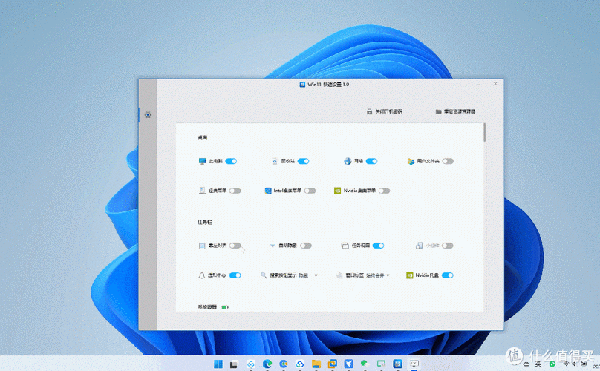Click the Recycle Bin icon
Viewport: 600px width, 371px height.
[x=275, y=161]
